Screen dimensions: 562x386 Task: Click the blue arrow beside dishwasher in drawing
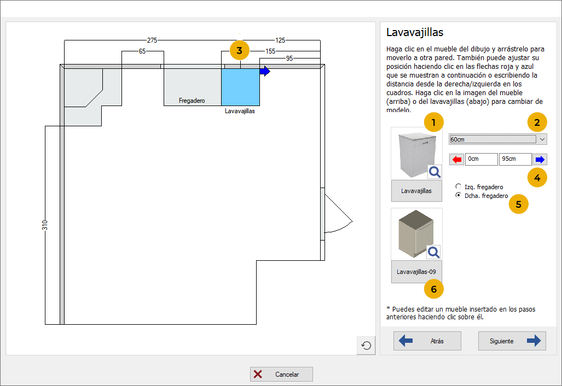[x=265, y=71]
